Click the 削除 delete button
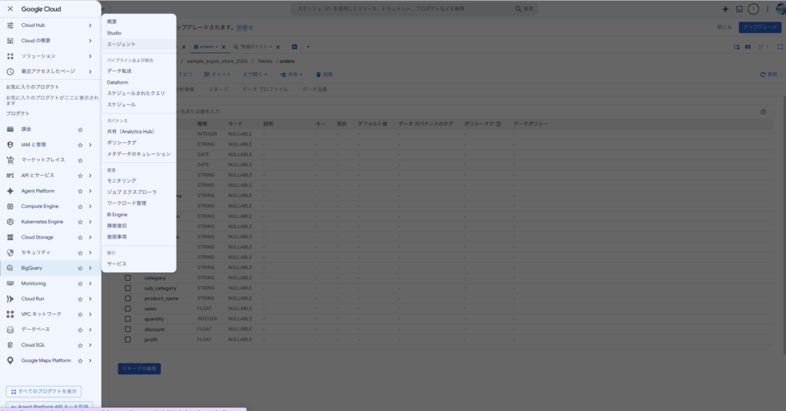Viewport: 786px width, 411px height. pyautogui.click(x=325, y=74)
